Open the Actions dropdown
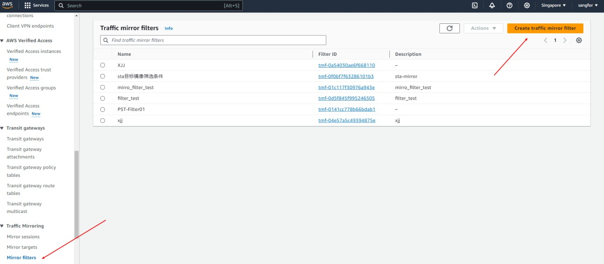This screenshot has width=604, height=264. pos(483,29)
